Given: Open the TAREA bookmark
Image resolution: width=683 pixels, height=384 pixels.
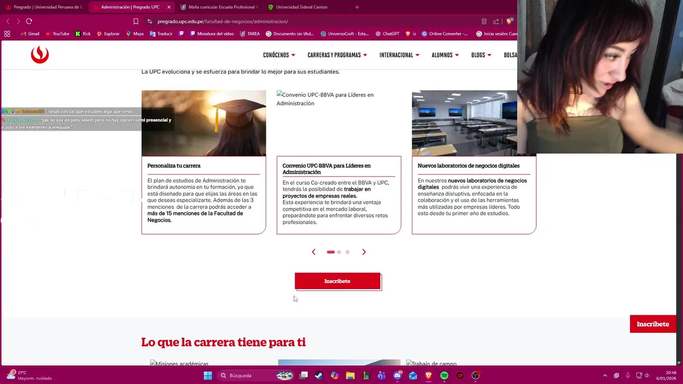Looking at the screenshot, I should (250, 34).
